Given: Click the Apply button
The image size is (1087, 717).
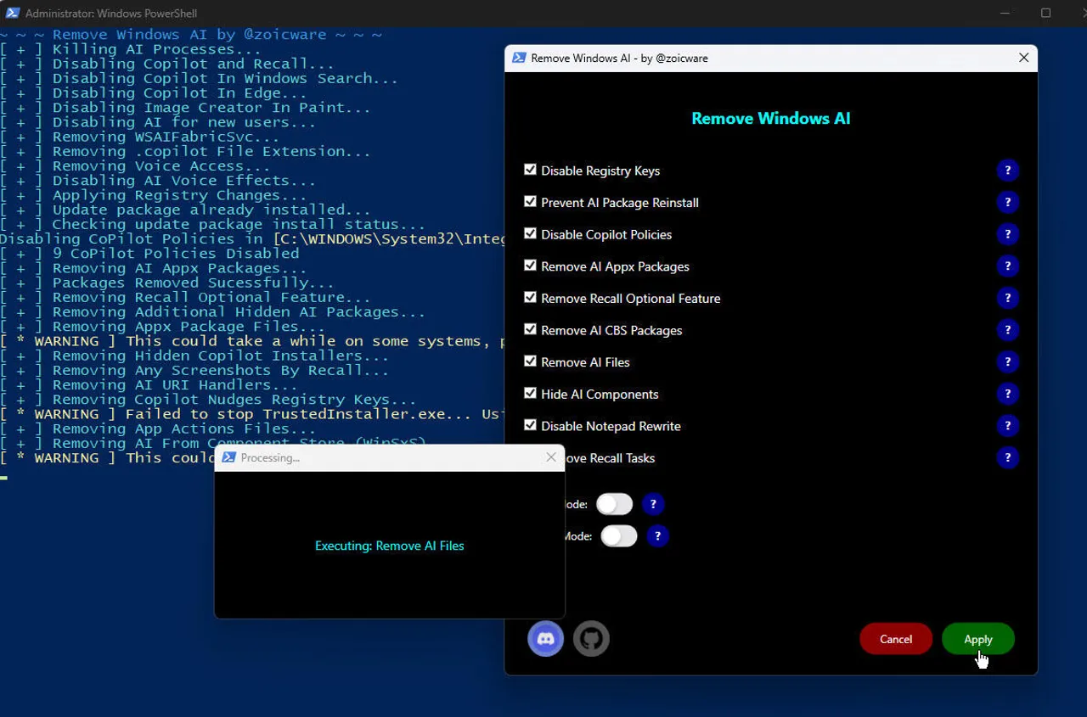Looking at the screenshot, I should click(977, 638).
